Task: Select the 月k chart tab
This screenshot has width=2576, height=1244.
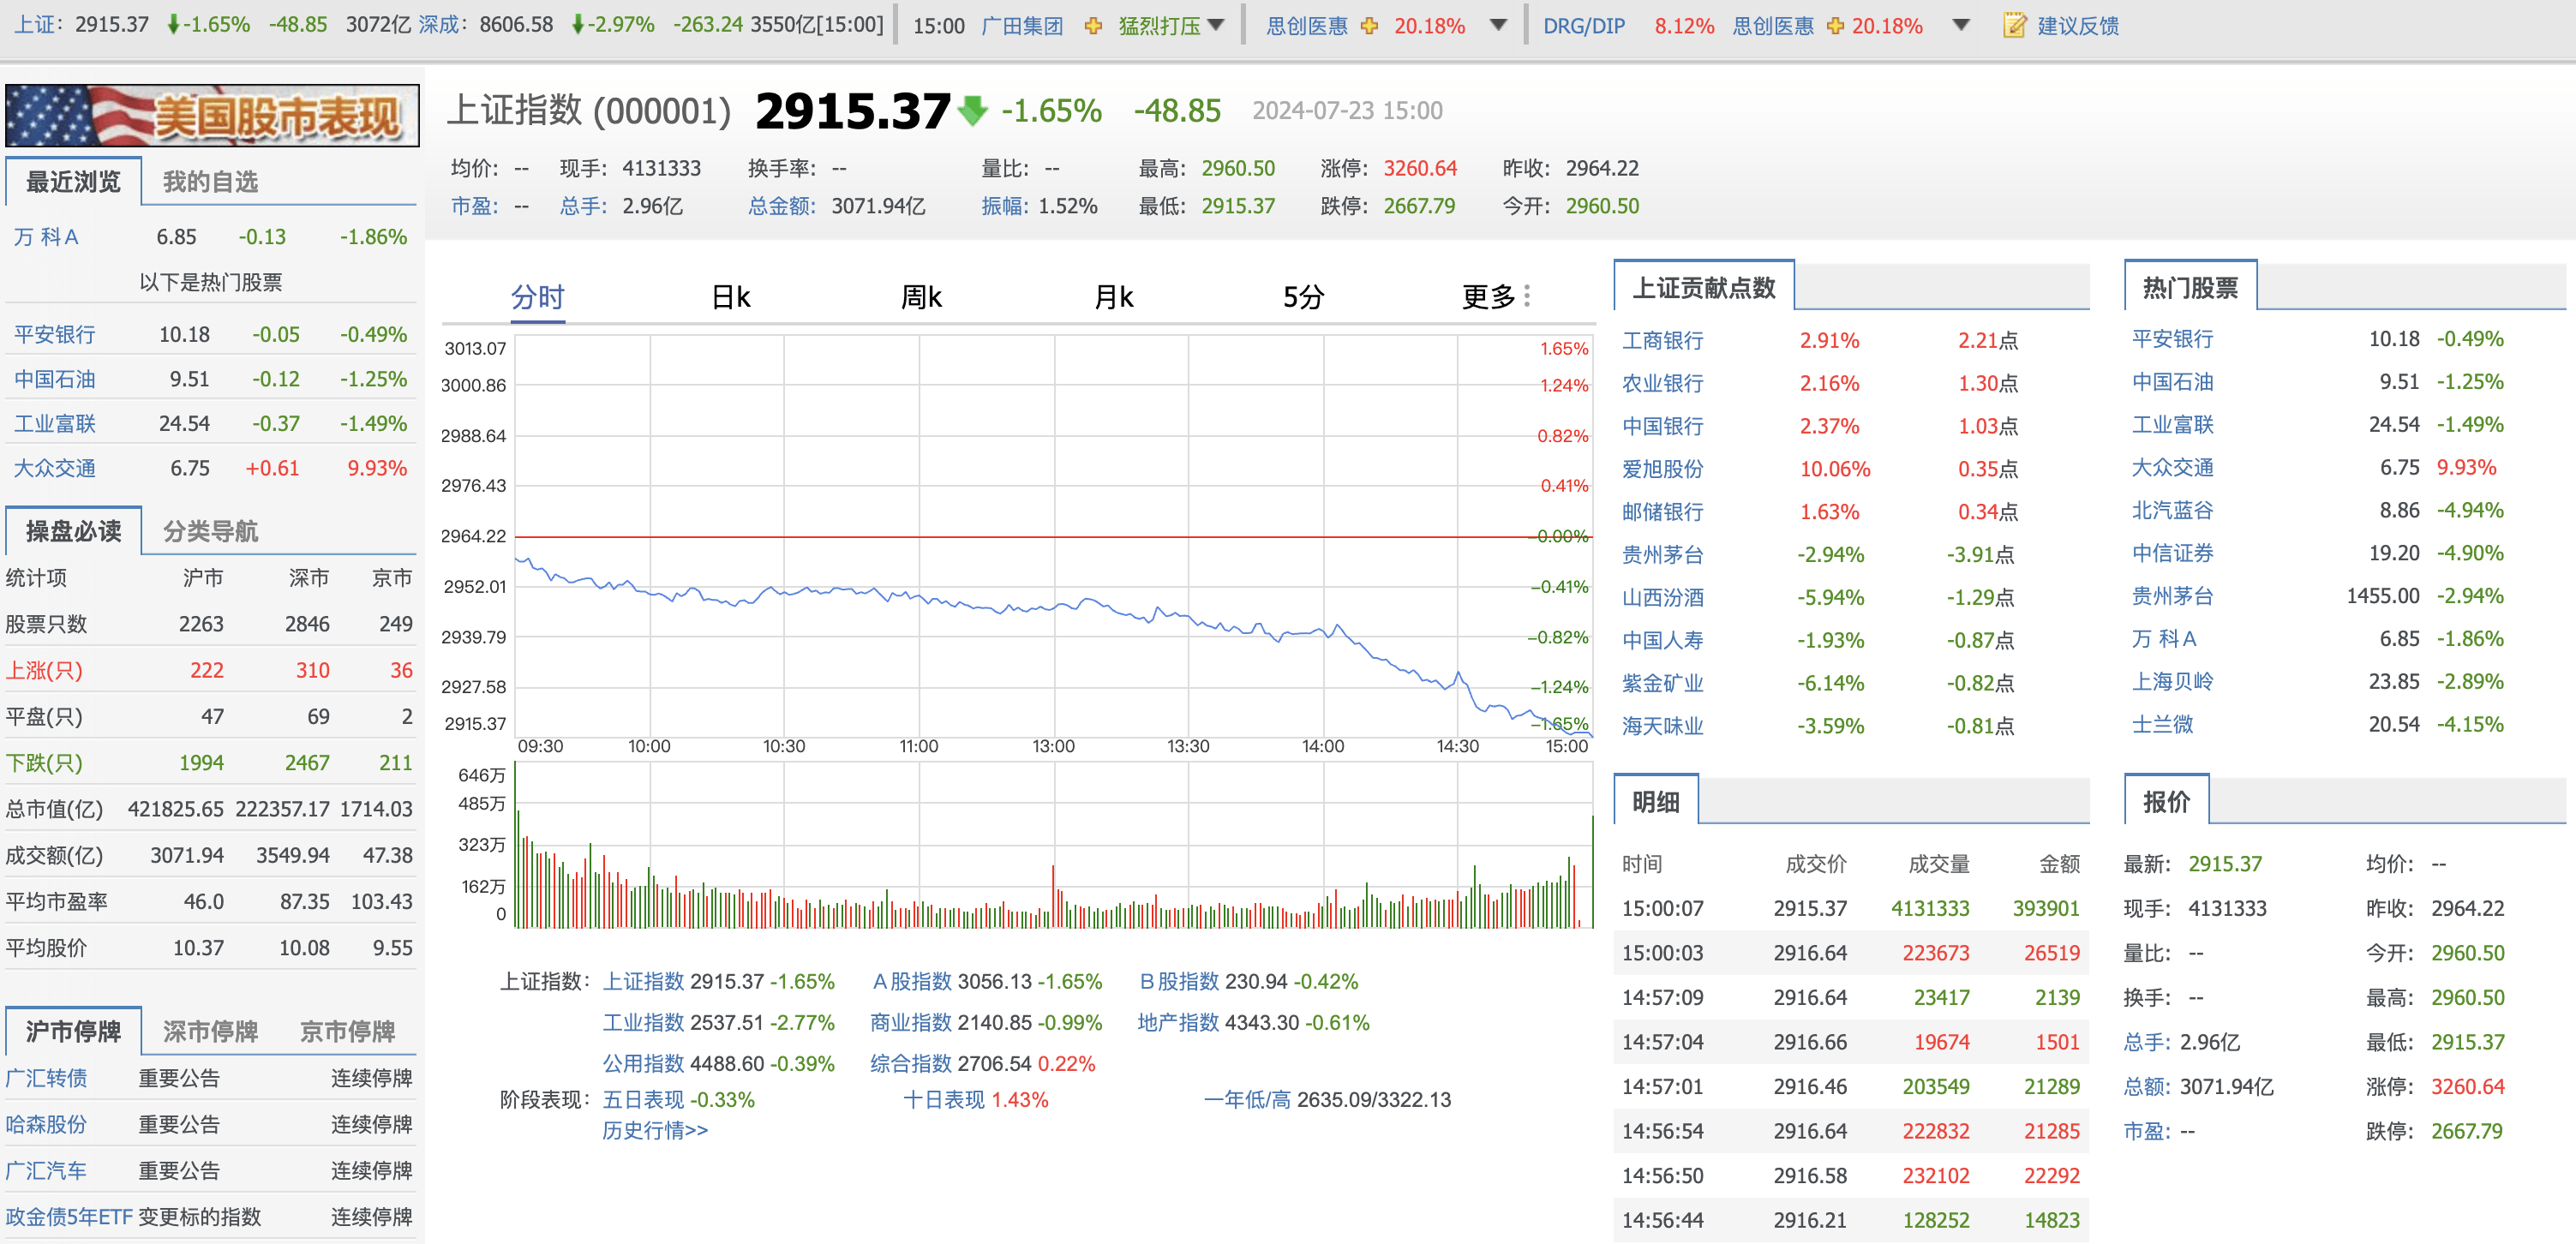Action: (x=1113, y=297)
